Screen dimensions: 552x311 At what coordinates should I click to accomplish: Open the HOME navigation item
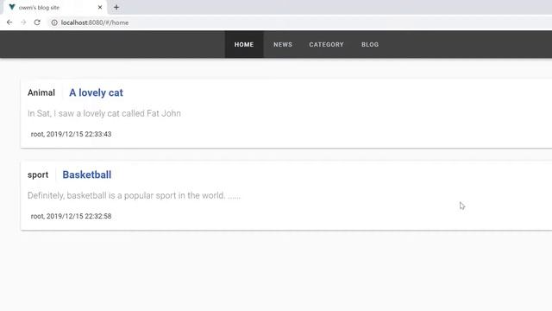(x=244, y=44)
